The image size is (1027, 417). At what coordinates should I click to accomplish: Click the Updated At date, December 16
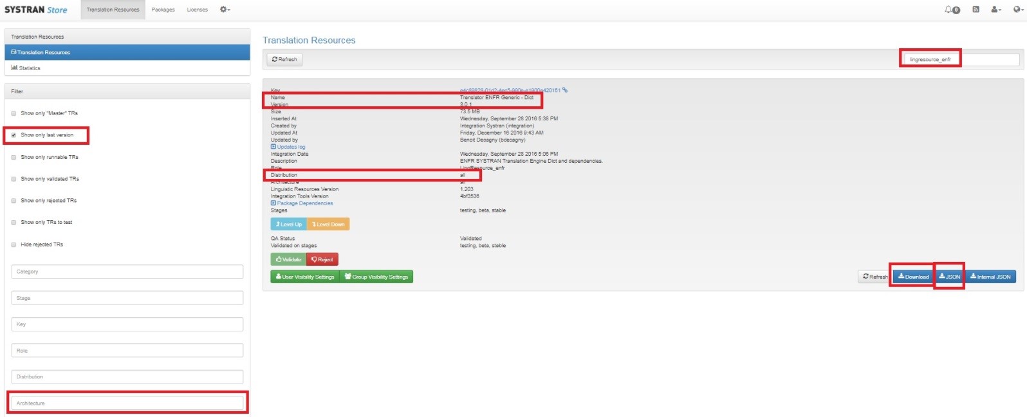pyautogui.click(x=501, y=133)
